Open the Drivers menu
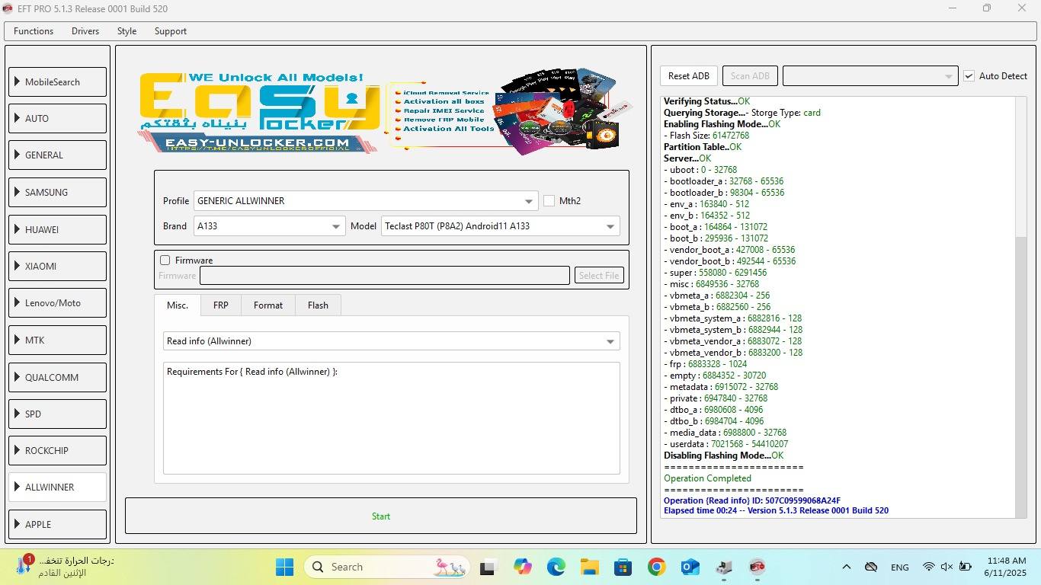The width and height of the screenshot is (1041, 585). click(85, 31)
